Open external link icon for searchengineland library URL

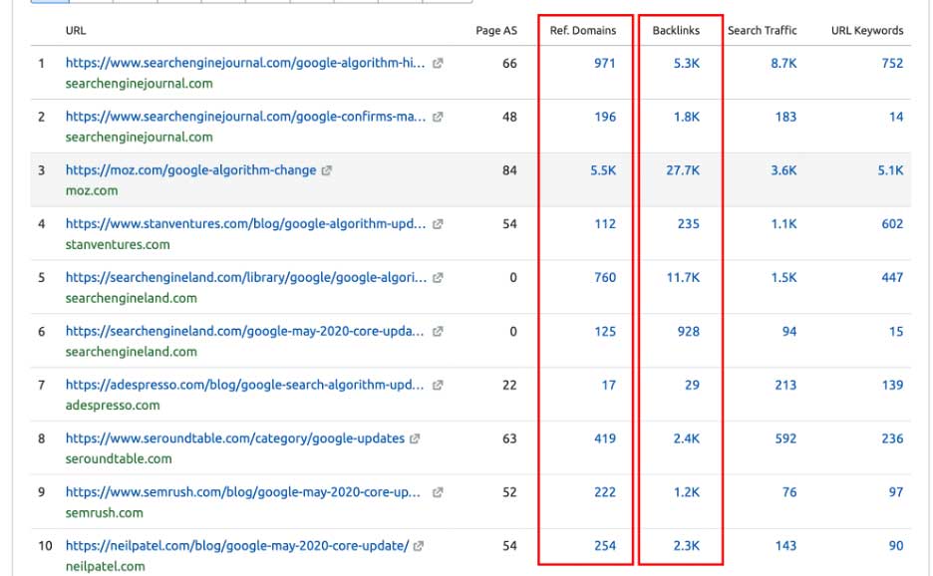click(438, 278)
